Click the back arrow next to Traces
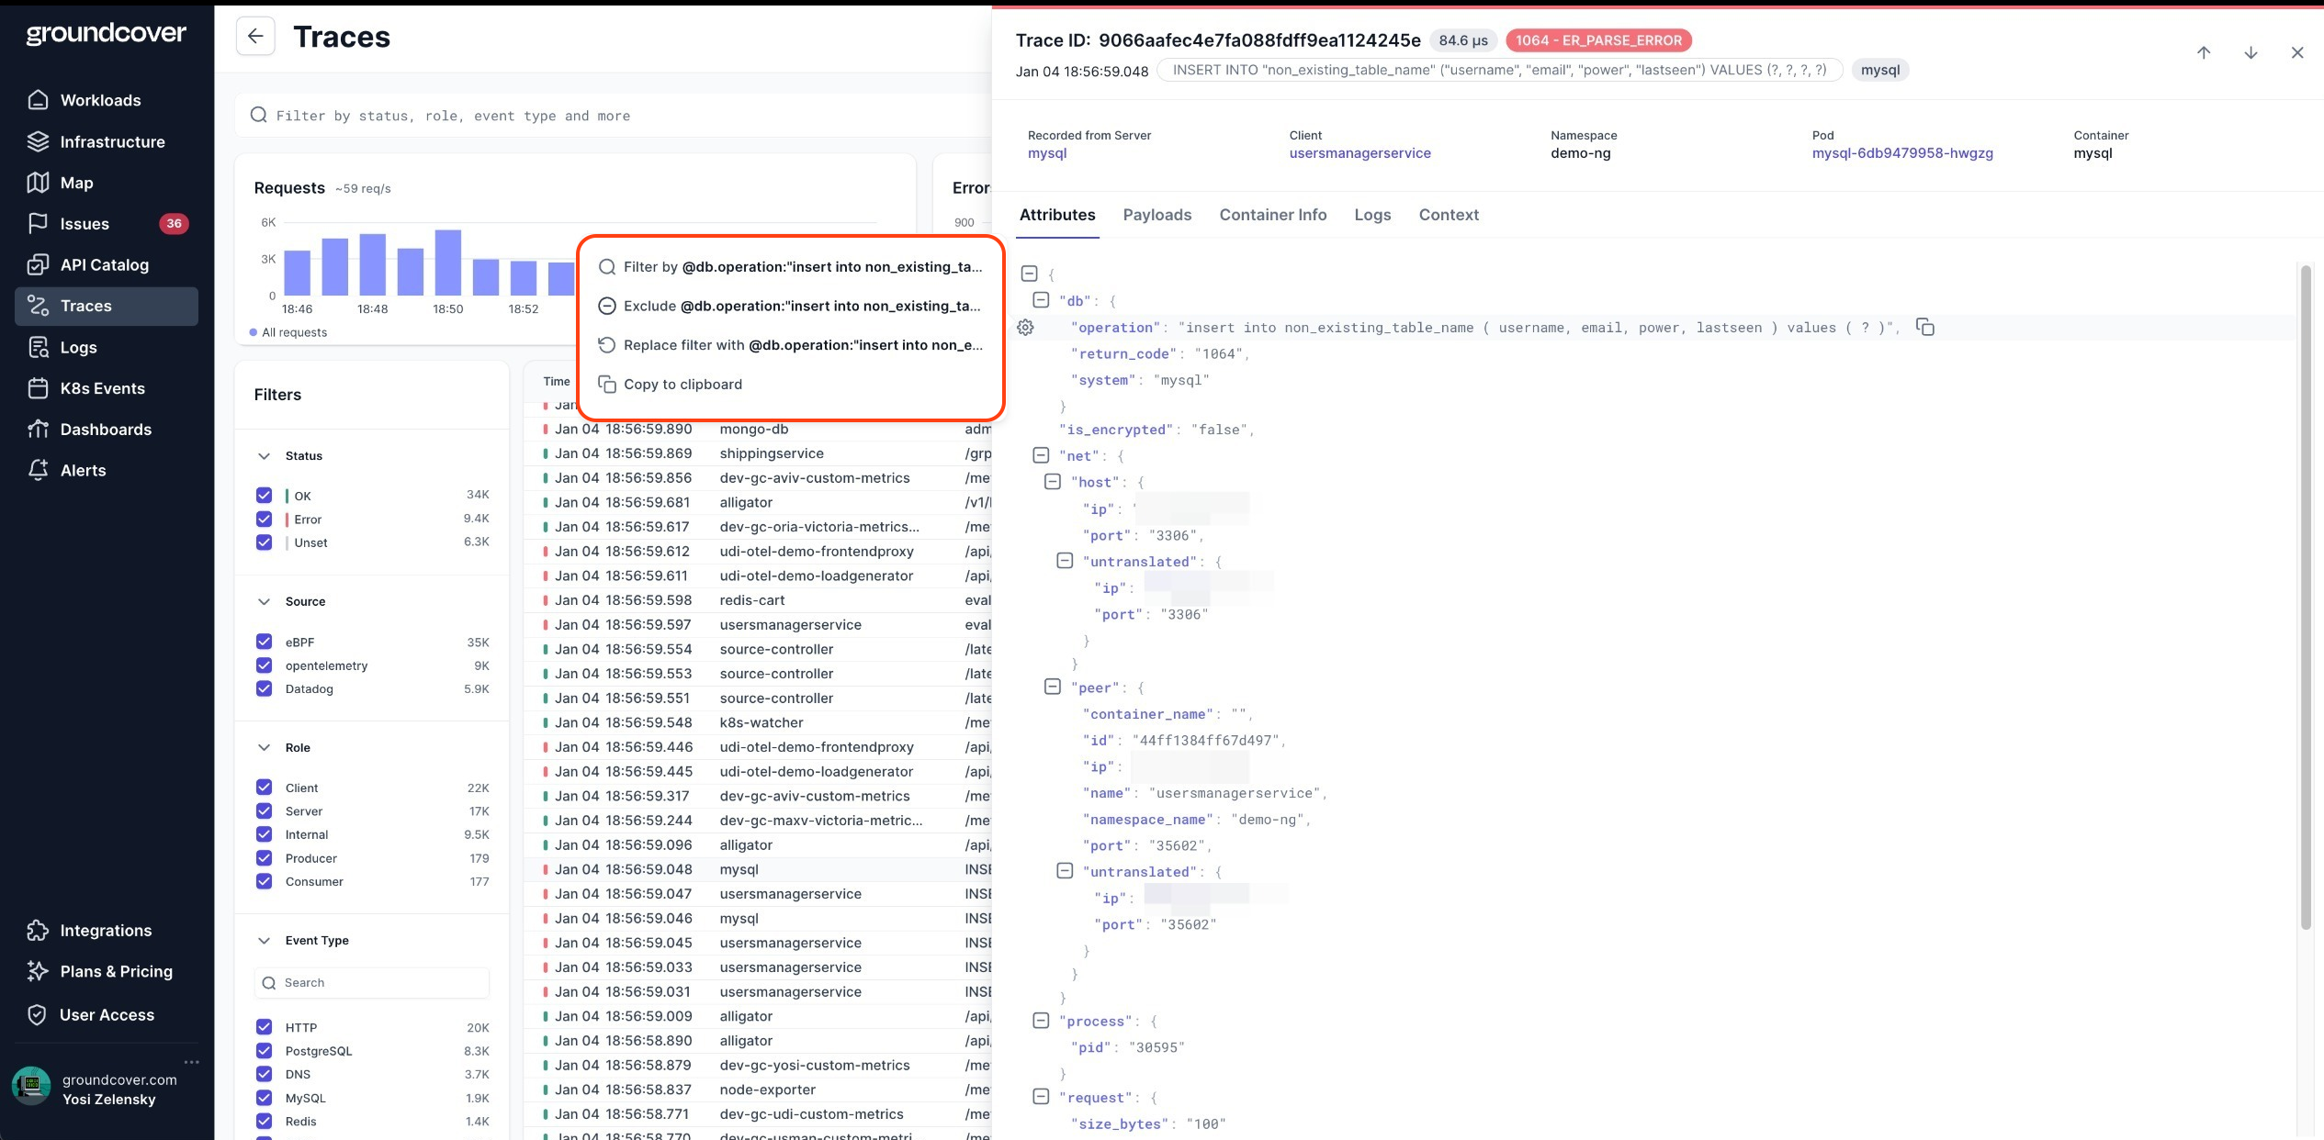Viewport: 2324px width, 1140px height. pos(255,37)
